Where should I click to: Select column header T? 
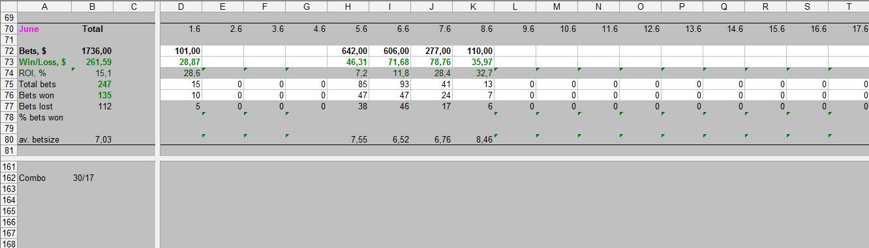point(848,7)
